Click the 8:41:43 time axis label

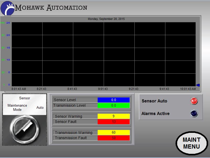click(72, 89)
